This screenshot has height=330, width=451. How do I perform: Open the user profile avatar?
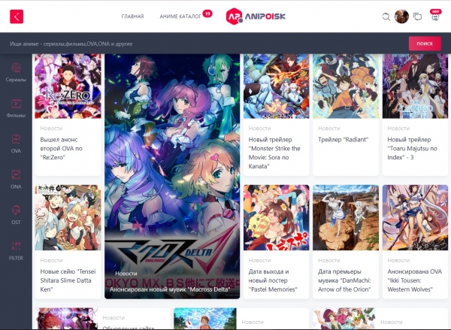(401, 17)
